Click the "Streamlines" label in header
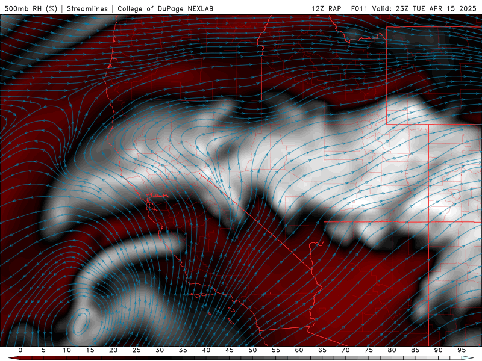The width and height of the screenshot is (482, 361). tap(87, 8)
